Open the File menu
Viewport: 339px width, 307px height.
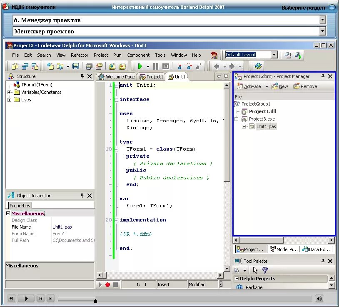tap(15, 55)
